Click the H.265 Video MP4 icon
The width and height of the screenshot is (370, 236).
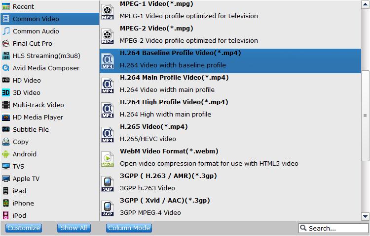108,135
